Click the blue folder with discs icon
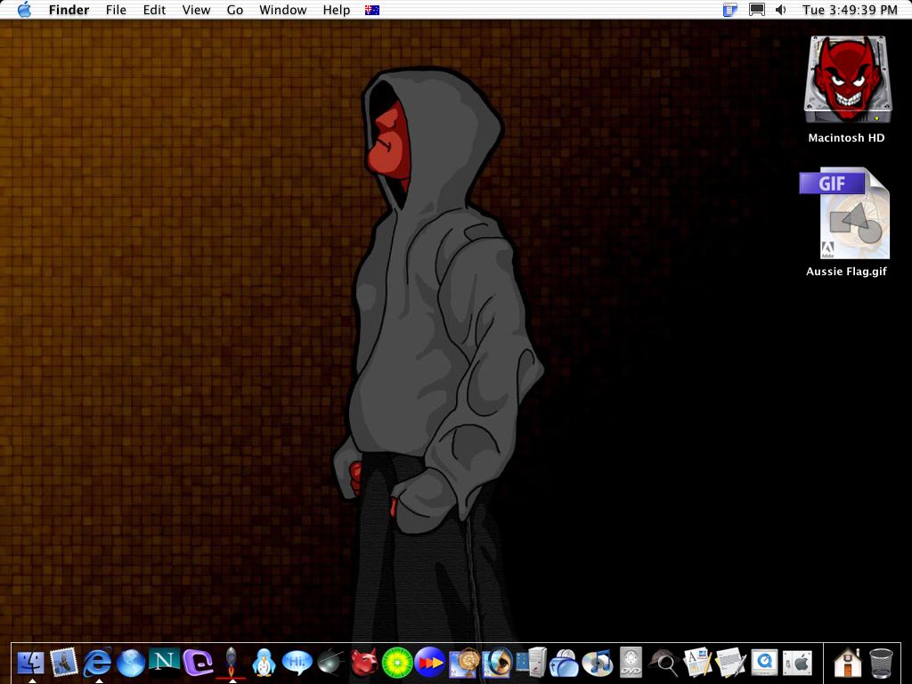 (564, 663)
